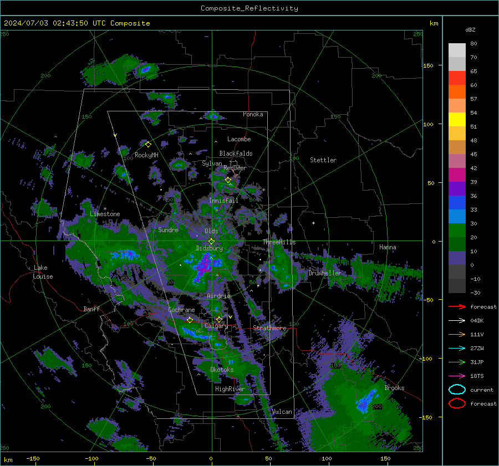Click the bright yellow swatch in dBZ scale

[457, 120]
